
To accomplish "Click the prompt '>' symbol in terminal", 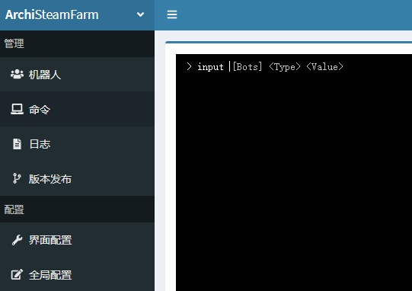I will tap(189, 67).
